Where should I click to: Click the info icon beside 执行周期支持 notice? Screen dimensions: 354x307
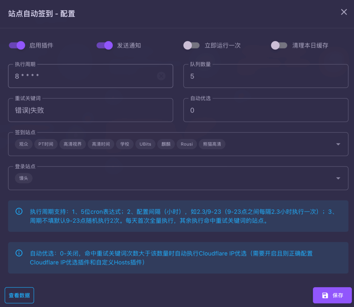point(19,211)
